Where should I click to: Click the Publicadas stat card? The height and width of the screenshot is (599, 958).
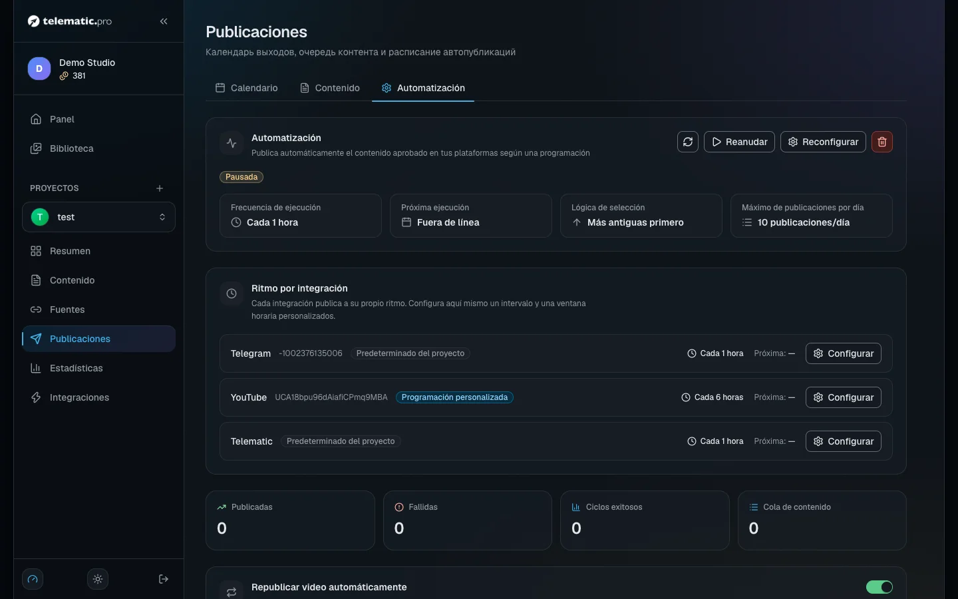pyautogui.click(x=290, y=520)
